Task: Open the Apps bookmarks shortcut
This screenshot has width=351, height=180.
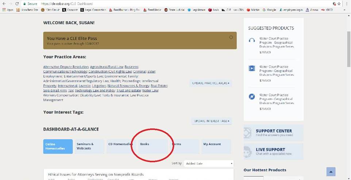Action: tap(8, 10)
